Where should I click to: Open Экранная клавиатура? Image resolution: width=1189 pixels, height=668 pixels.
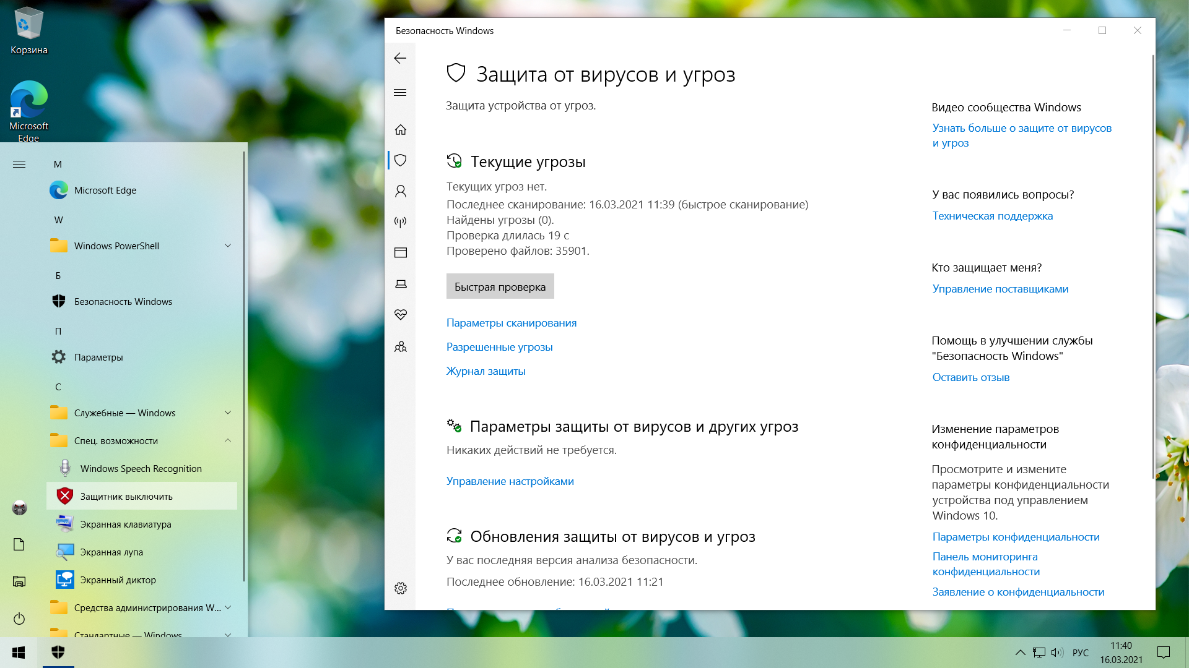point(142,525)
